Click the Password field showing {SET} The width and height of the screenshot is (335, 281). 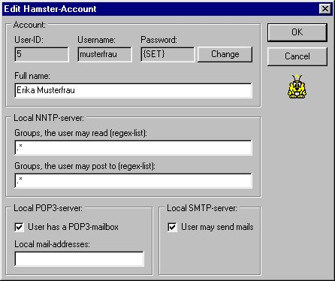click(167, 54)
